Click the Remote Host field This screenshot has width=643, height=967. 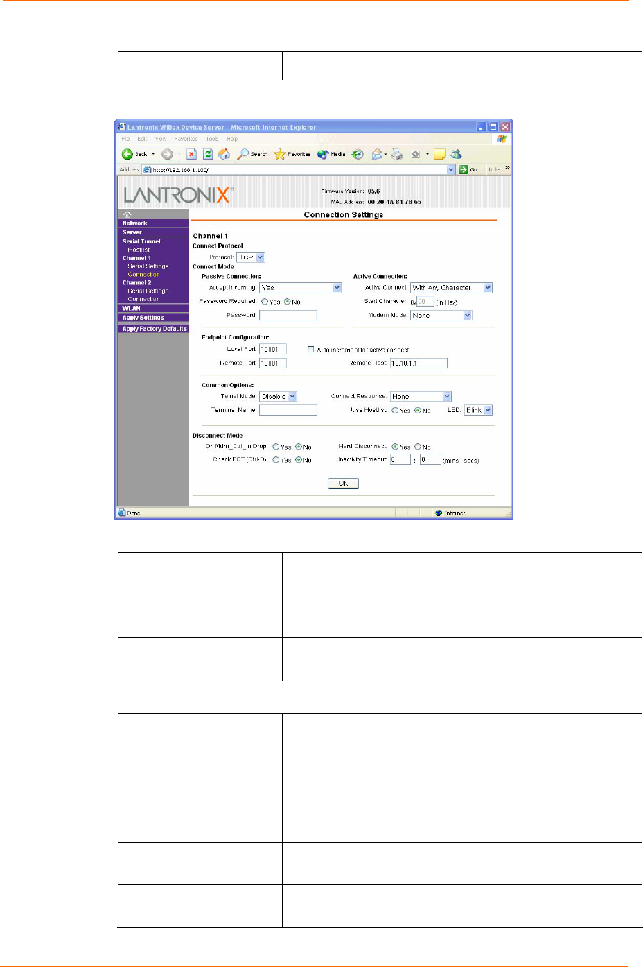419,363
